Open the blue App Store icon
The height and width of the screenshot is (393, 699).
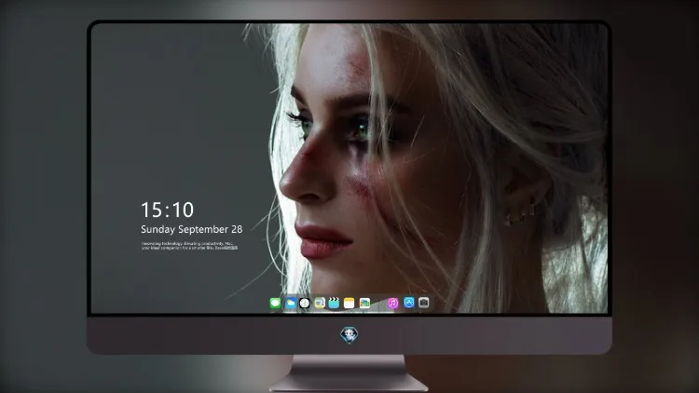tap(409, 303)
